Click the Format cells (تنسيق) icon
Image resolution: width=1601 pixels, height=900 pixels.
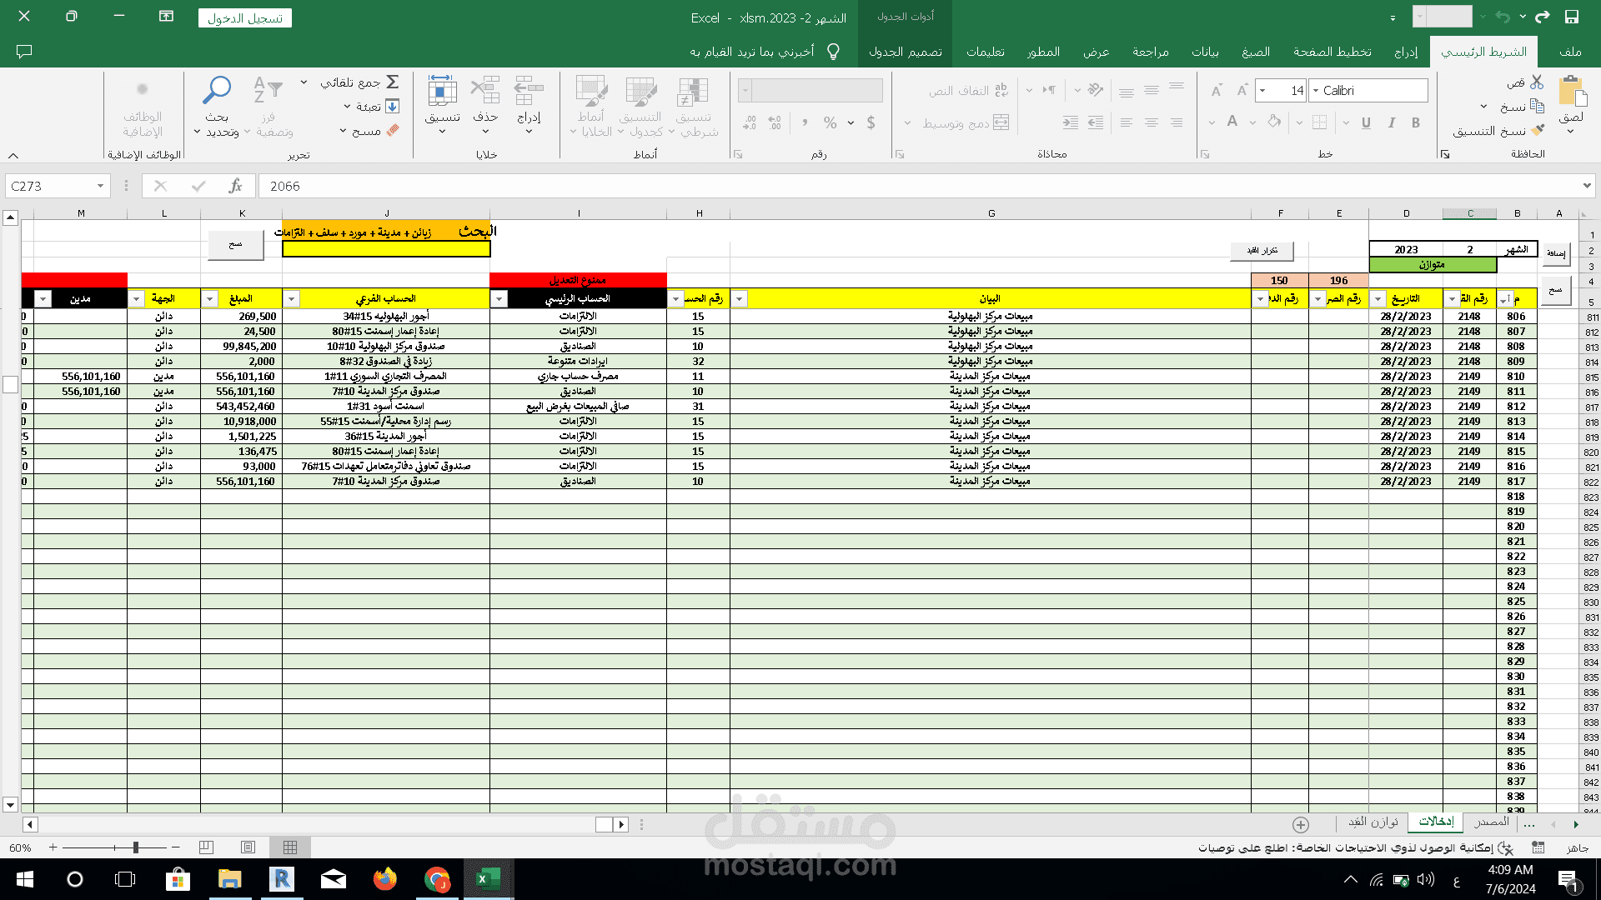click(x=442, y=91)
